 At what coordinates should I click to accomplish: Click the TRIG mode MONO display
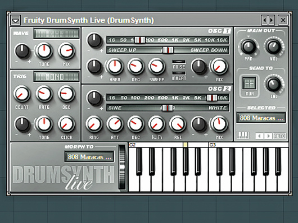(56, 77)
